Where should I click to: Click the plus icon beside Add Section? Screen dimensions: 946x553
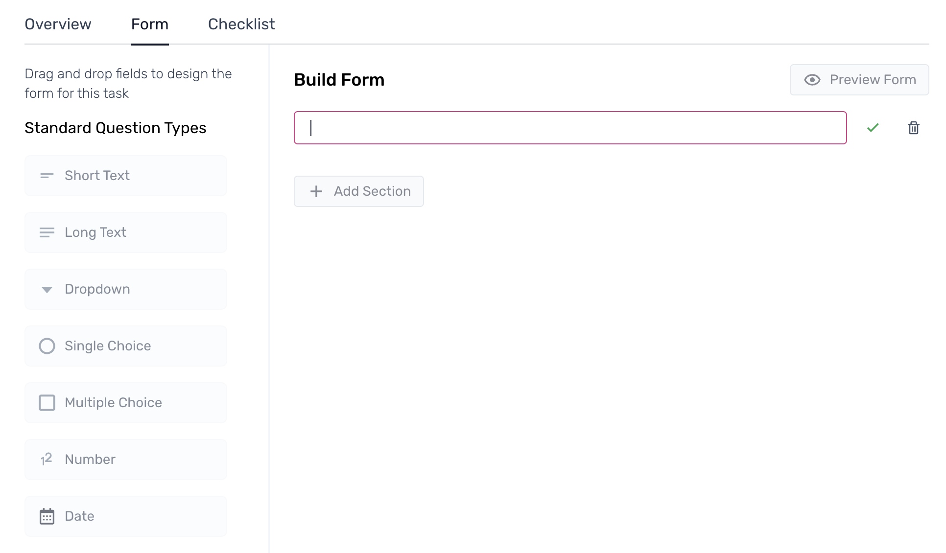point(316,191)
